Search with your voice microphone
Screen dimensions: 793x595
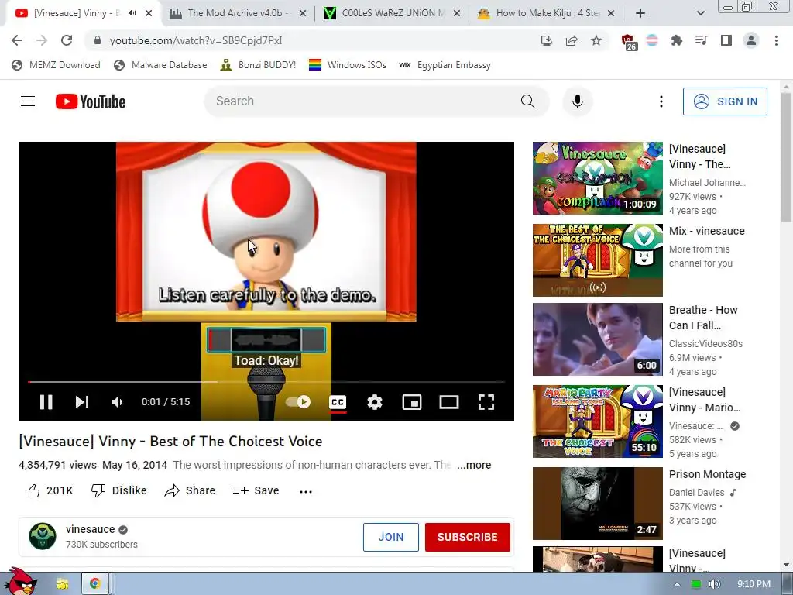pyautogui.click(x=578, y=101)
